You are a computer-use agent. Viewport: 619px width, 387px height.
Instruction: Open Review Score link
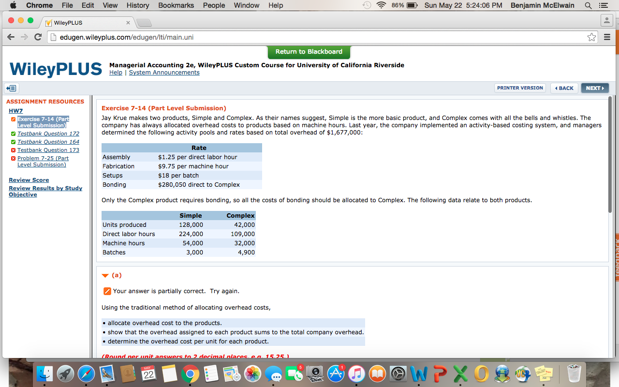(29, 180)
